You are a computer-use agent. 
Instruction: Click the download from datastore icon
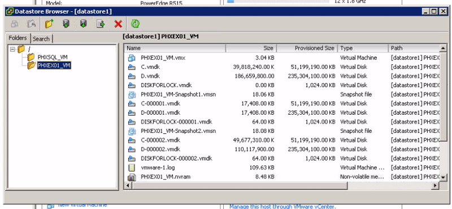click(84, 24)
